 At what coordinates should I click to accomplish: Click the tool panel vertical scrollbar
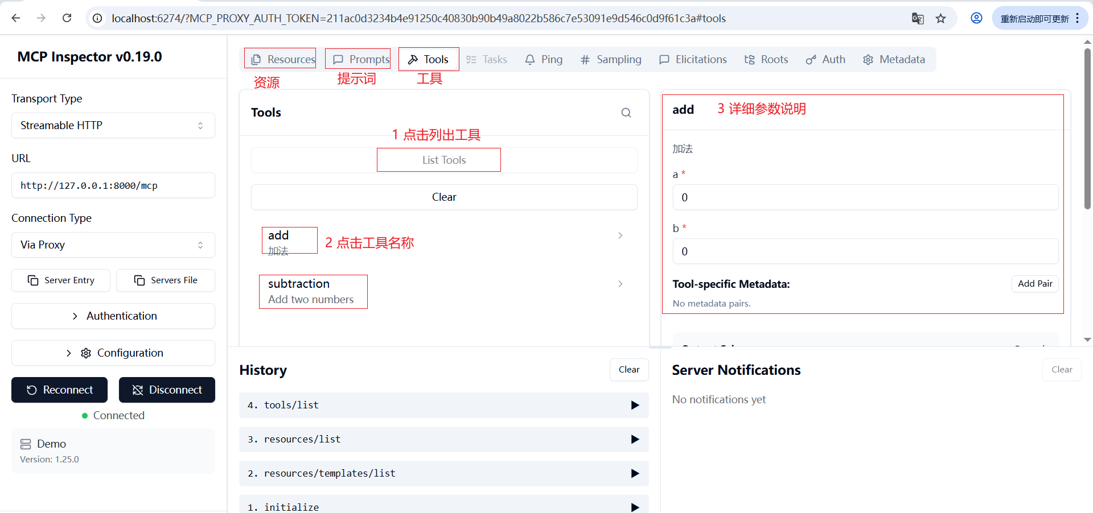pos(1087,129)
